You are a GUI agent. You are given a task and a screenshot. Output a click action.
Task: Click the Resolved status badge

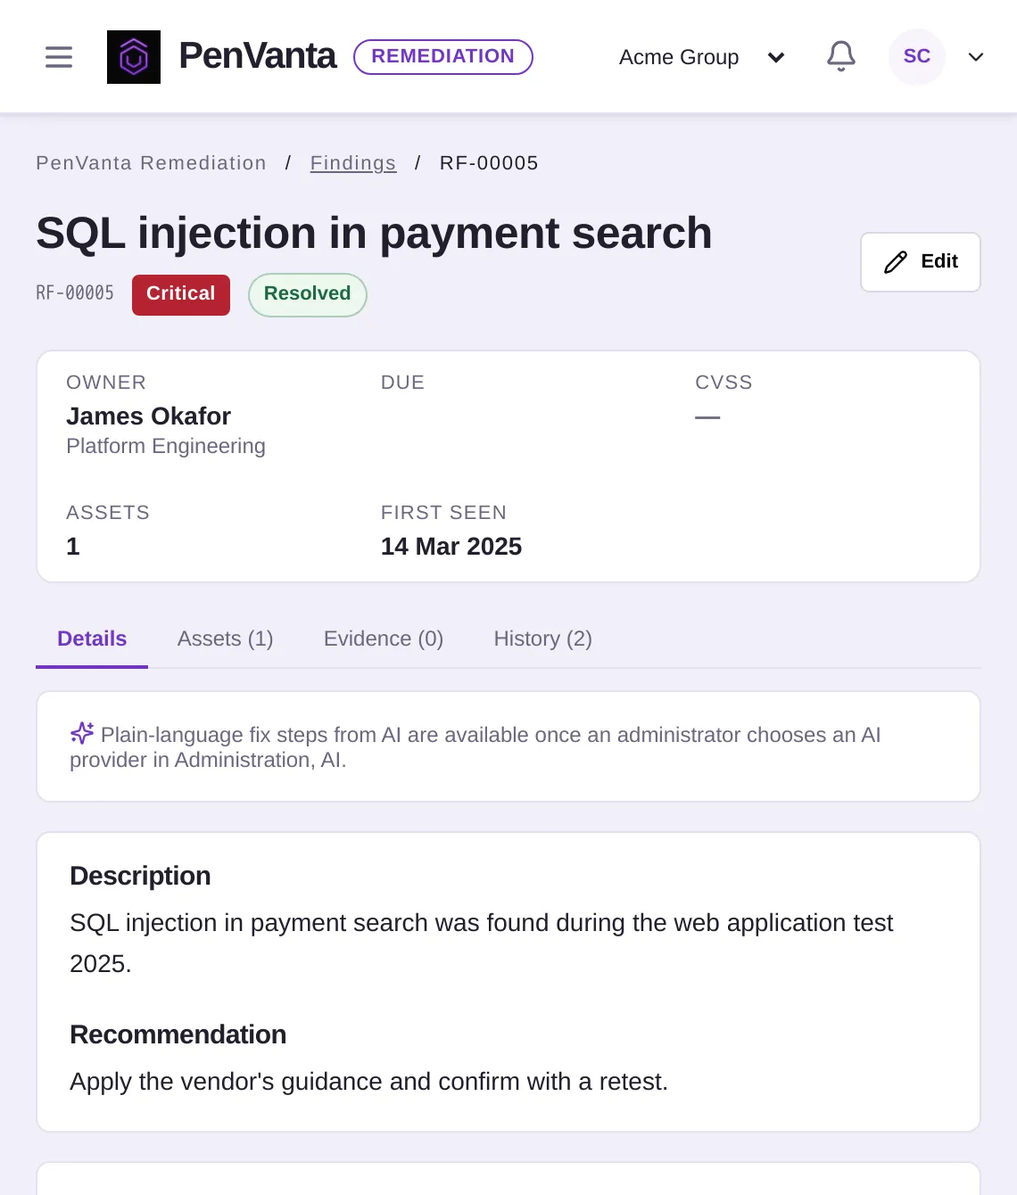(x=308, y=294)
